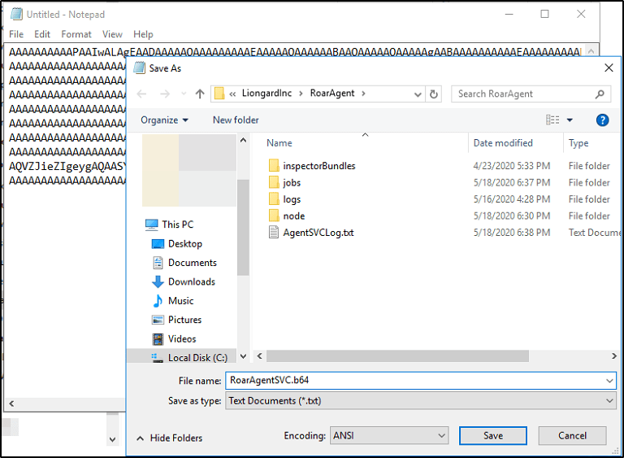The width and height of the screenshot is (624, 458).
Task: Open the Edit menu in Notepad
Action: [x=42, y=34]
